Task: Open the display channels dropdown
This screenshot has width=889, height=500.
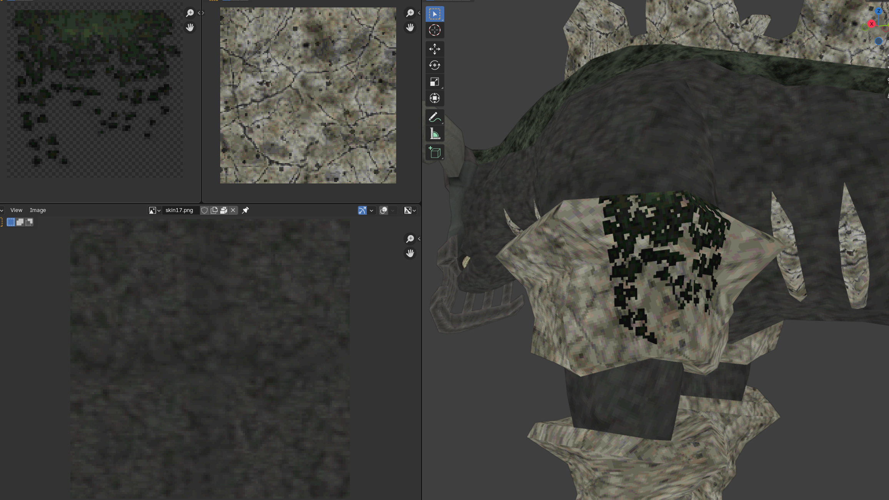Action: click(410, 210)
